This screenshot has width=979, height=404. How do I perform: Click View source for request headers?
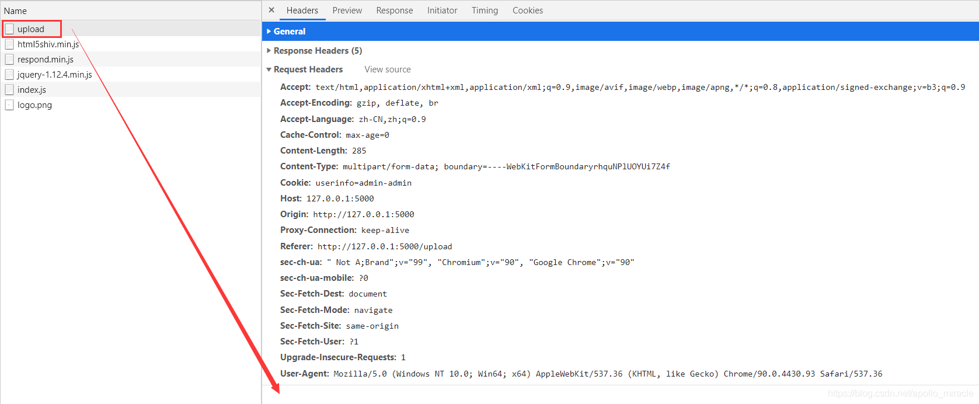[388, 69]
